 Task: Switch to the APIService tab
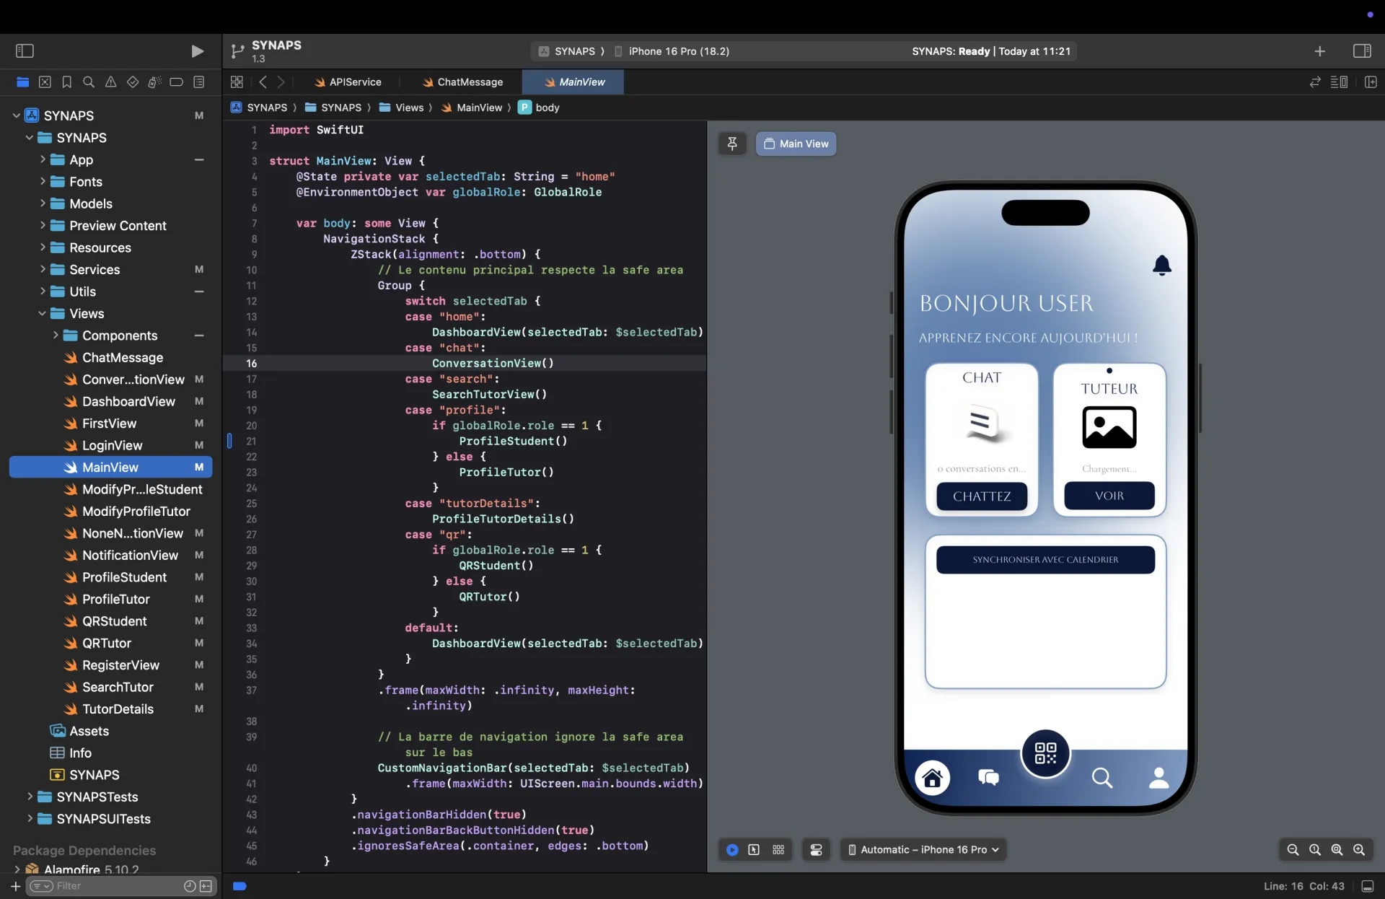tap(348, 82)
